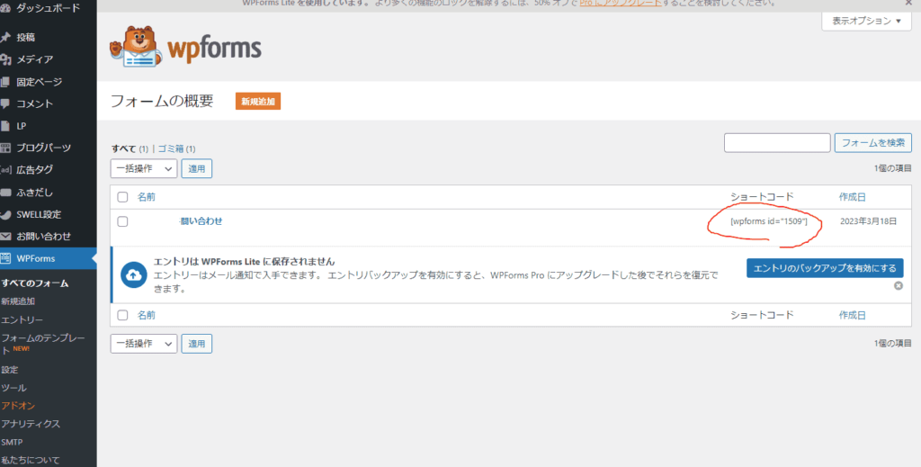This screenshot has height=467, width=921.
Task: Click the メディア media icon
Action: 5,59
